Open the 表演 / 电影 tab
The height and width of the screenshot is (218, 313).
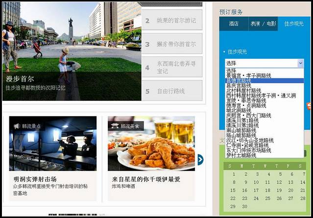point(263,23)
